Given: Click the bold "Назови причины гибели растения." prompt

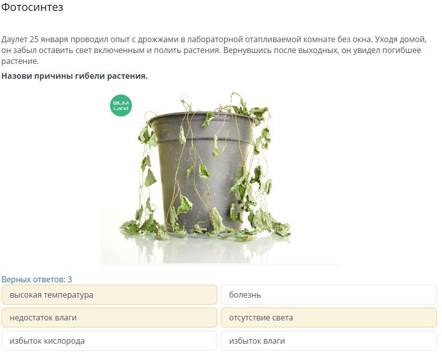Looking at the screenshot, I should point(74,76).
